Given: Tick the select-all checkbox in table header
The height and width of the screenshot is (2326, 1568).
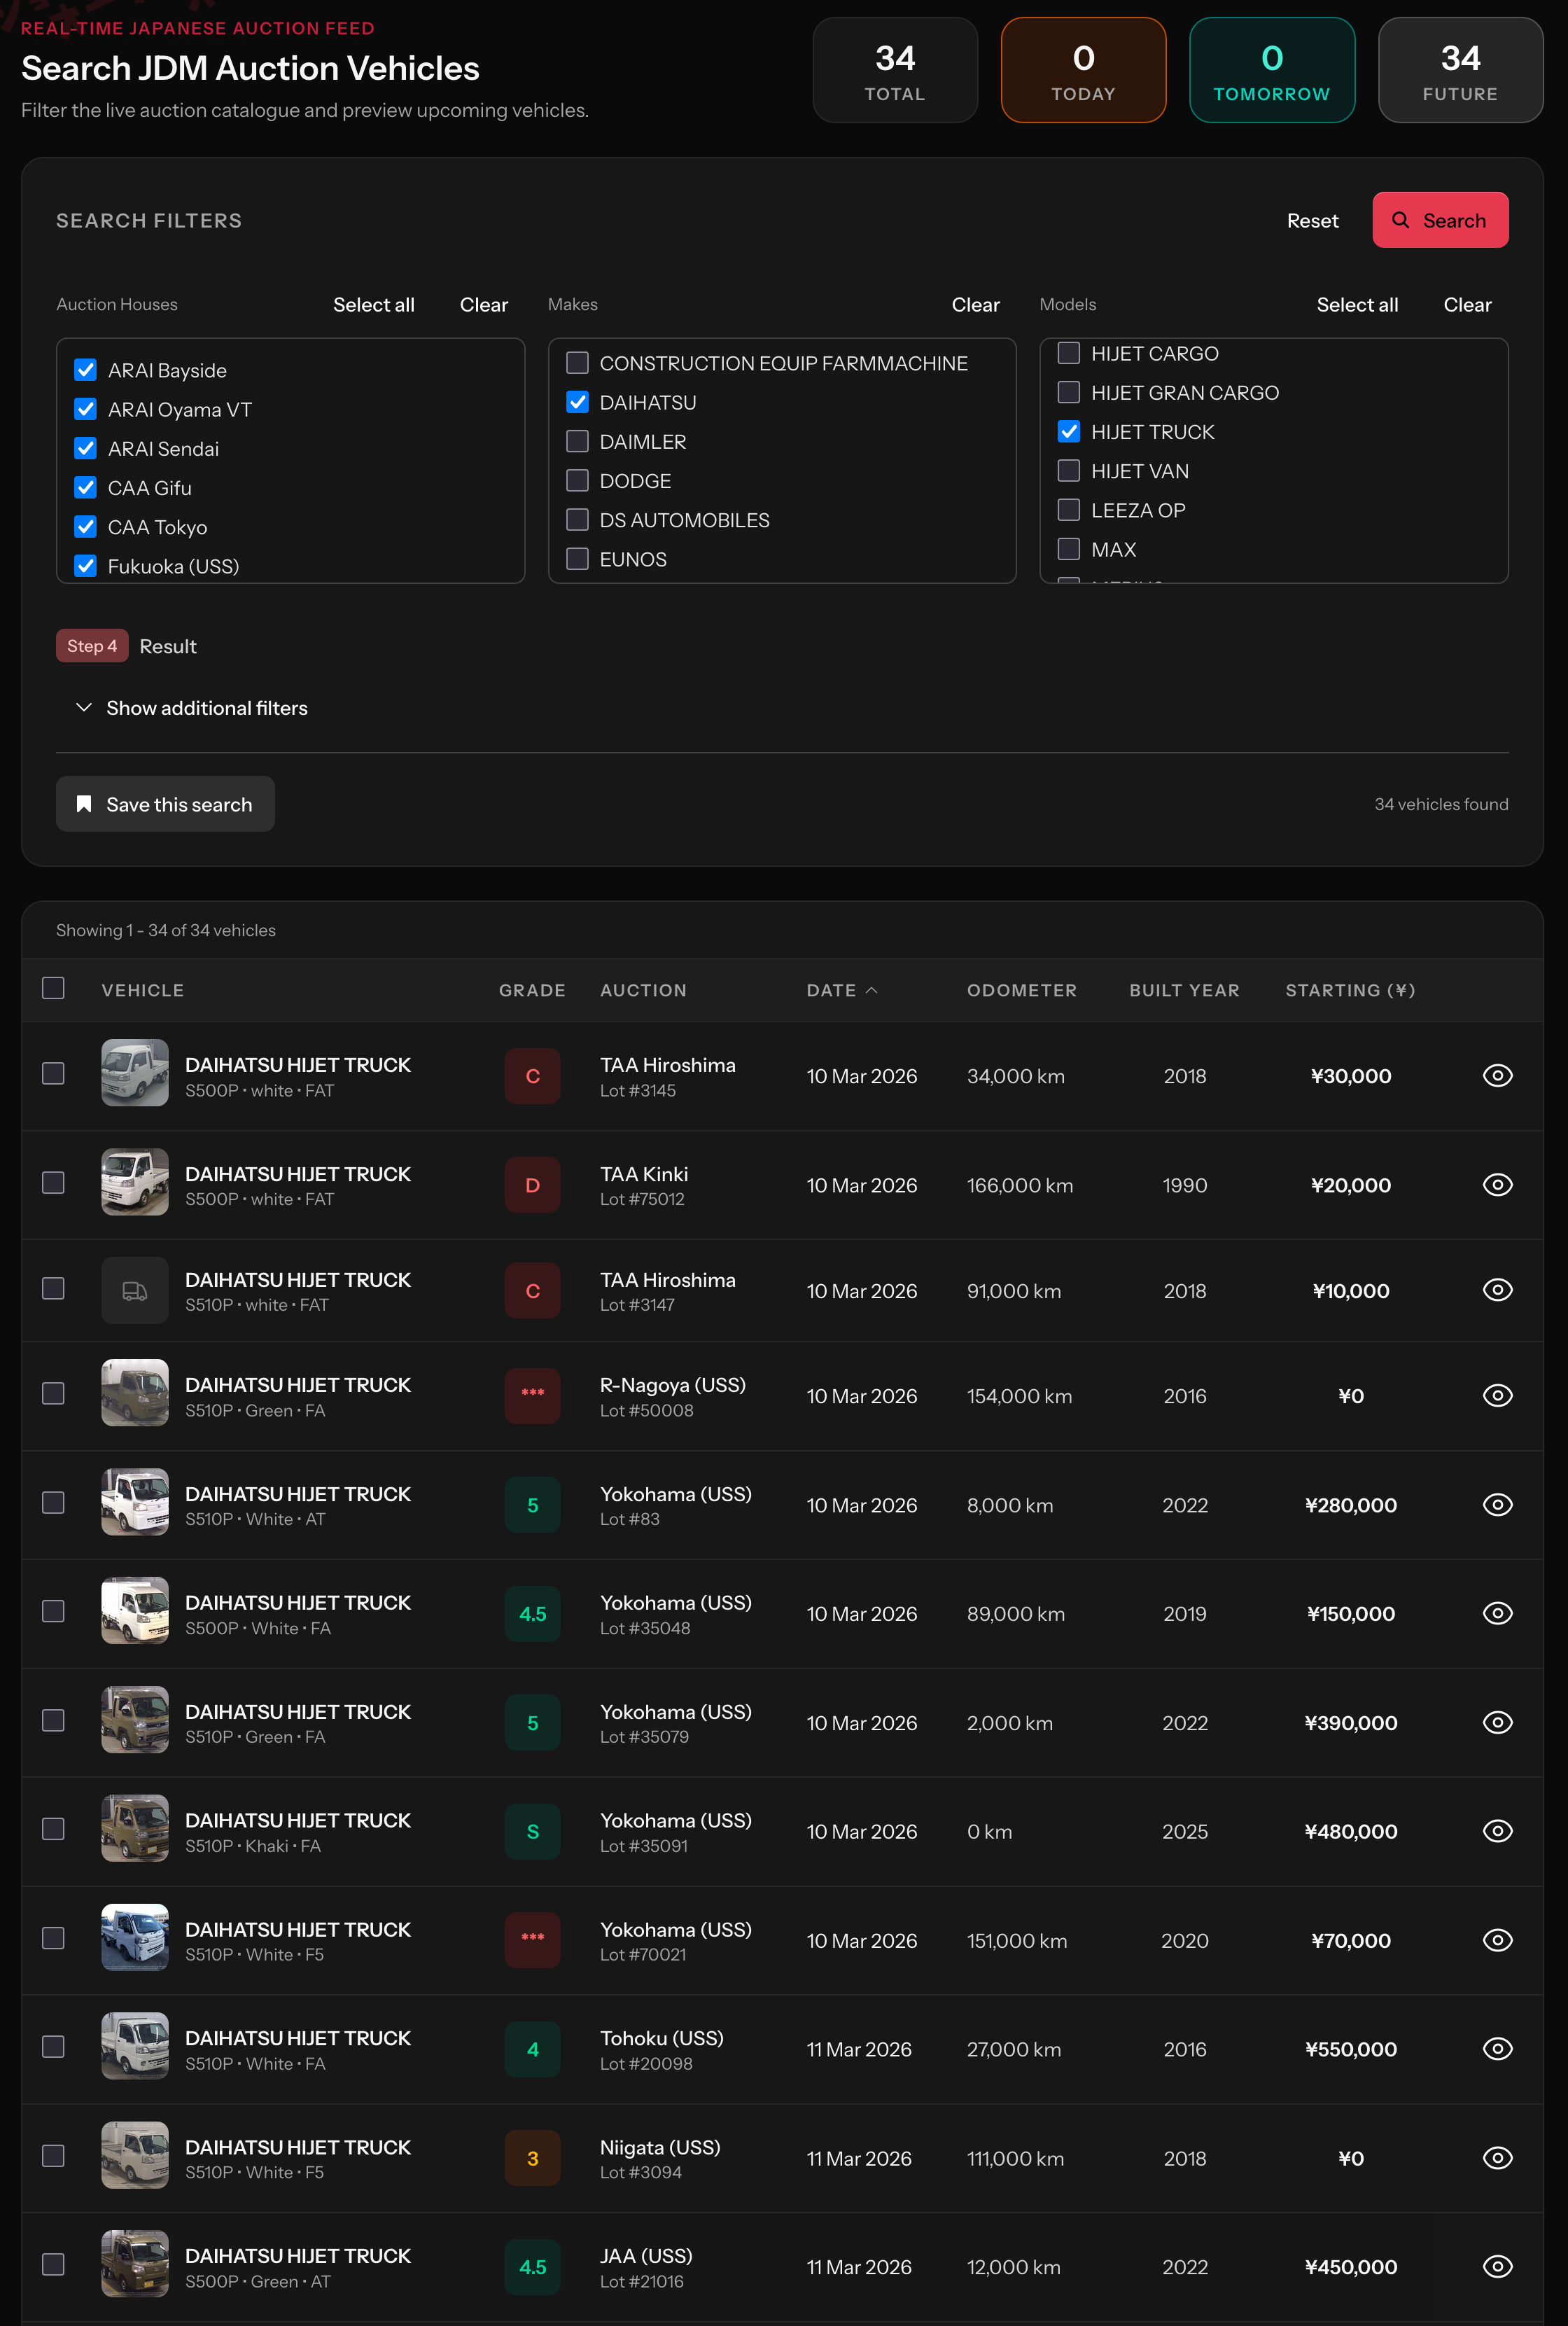Looking at the screenshot, I should coord(53,989).
